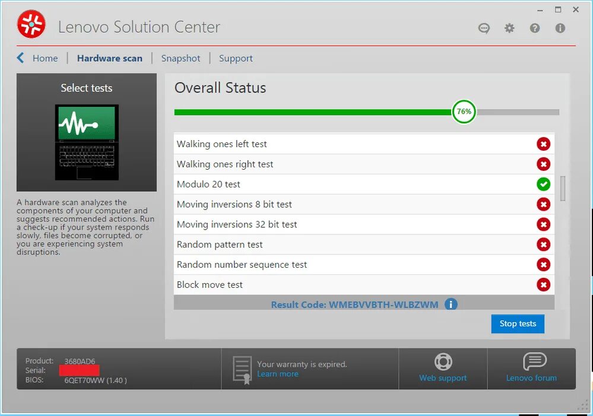Minimize the Lenovo Solution Center window

point(540,10)
